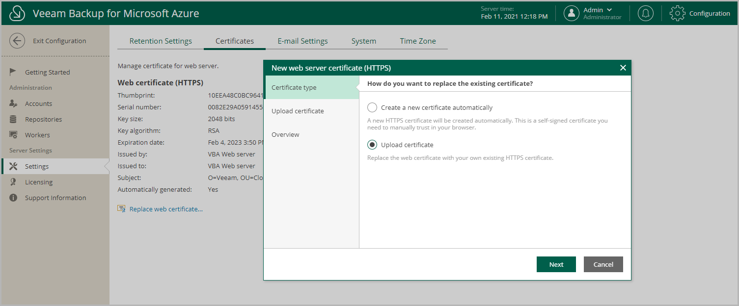This screenshot has width=739, height=306.
Task: Click the Automatically generated value Yes
Action: click(213, 189)
